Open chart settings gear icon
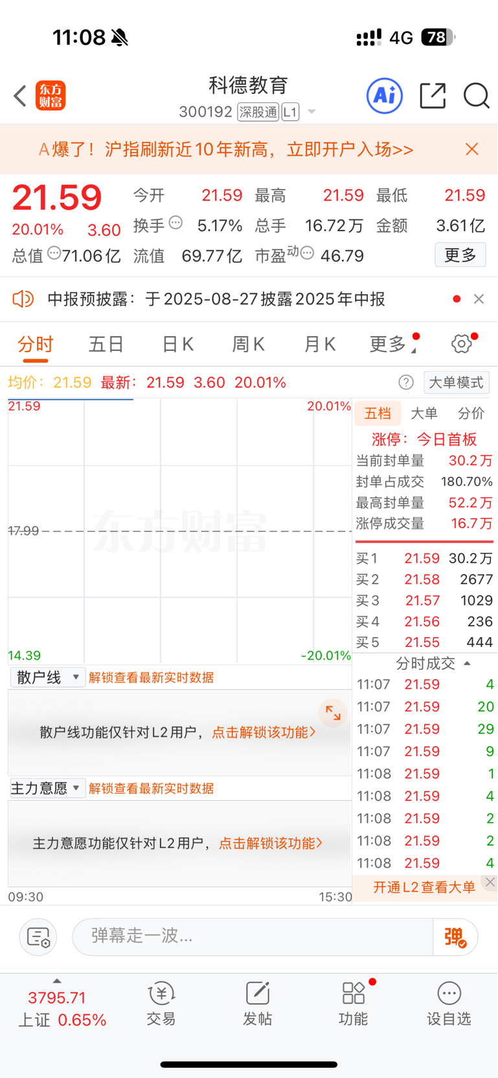This screenshot has width=498, height=1078. click(x=462, y=344)
